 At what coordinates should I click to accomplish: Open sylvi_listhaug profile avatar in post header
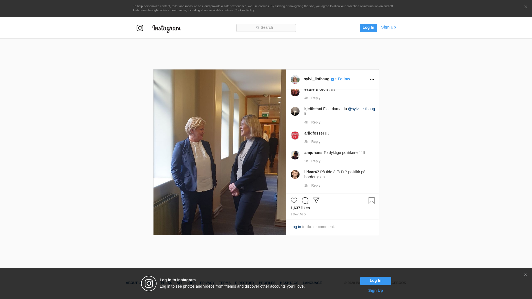pyautogui.click(x=295, y=79)
